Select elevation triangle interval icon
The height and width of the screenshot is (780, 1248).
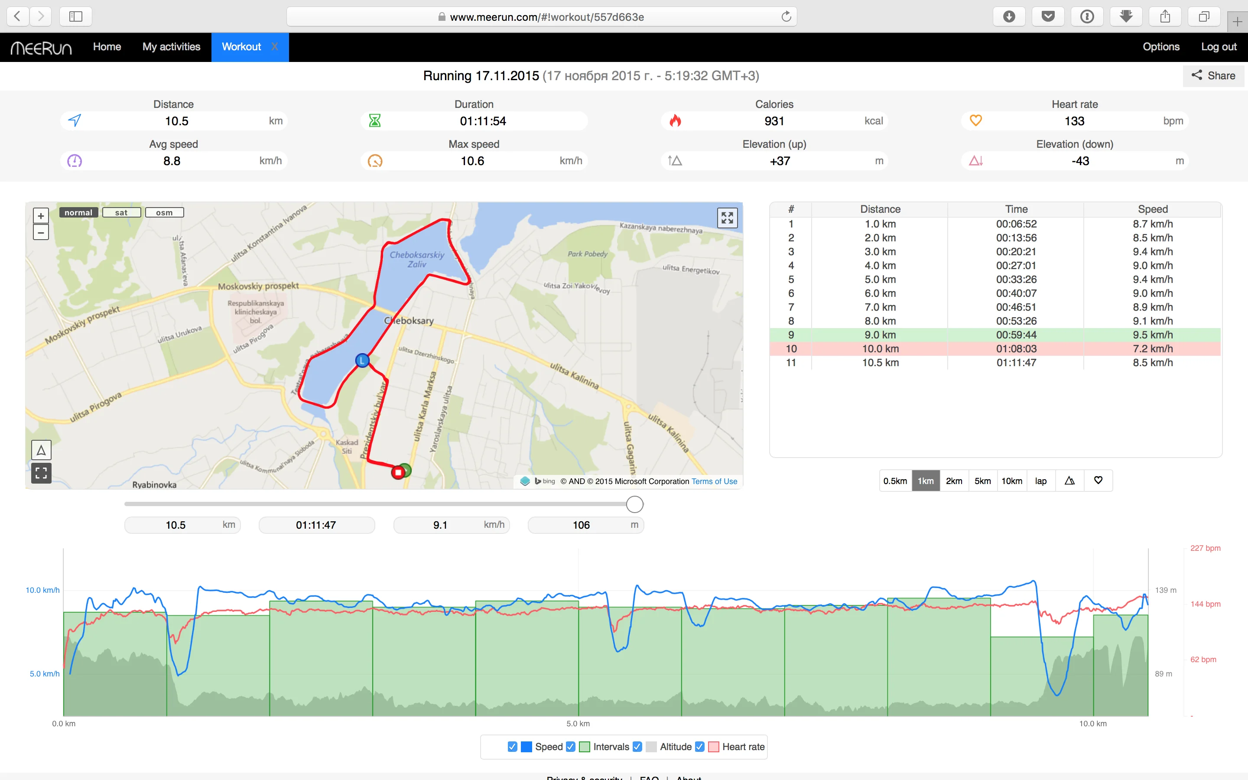(1069, 481)
